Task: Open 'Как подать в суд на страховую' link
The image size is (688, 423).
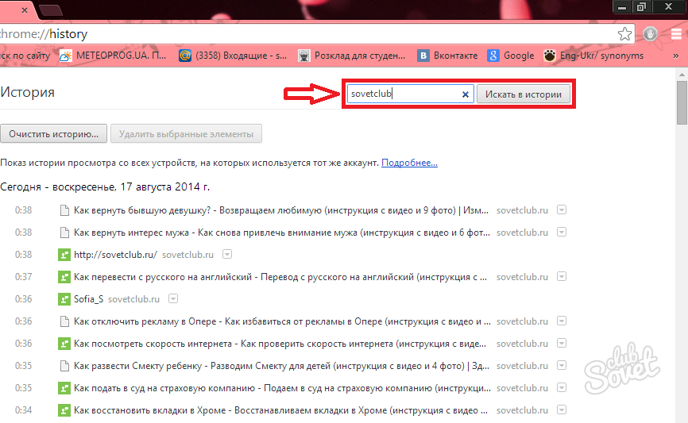Action: (282, 388)
